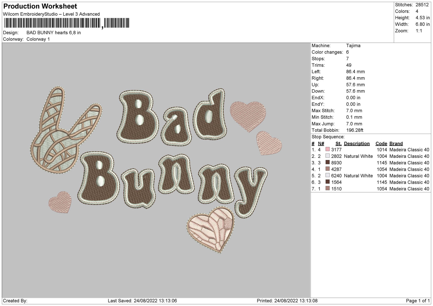The height and width of the screenshot is (306, 433).
Task: Click the Brand column header
Action: coord(396,144)
